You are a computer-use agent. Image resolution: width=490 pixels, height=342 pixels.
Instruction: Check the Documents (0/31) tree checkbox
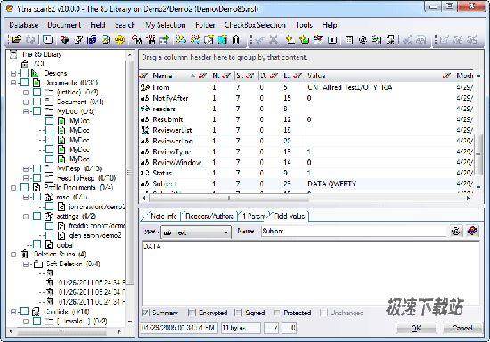(x=24, y=83)
